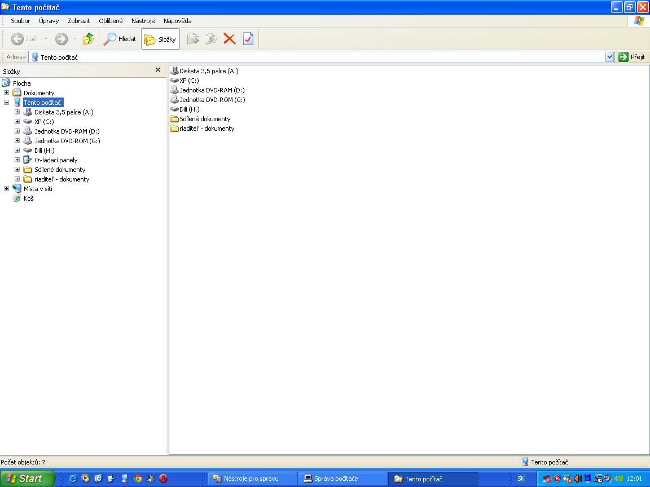The image size is (650, 487).
Task: Select Tento počítač in the folder tree
Action: pyautogui.click(x=43, y=102)
